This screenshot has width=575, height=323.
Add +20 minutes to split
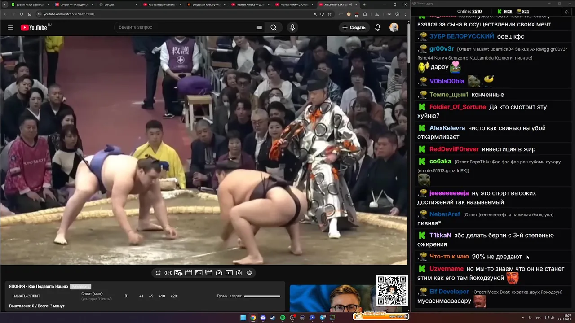click(x=174, y=296)
